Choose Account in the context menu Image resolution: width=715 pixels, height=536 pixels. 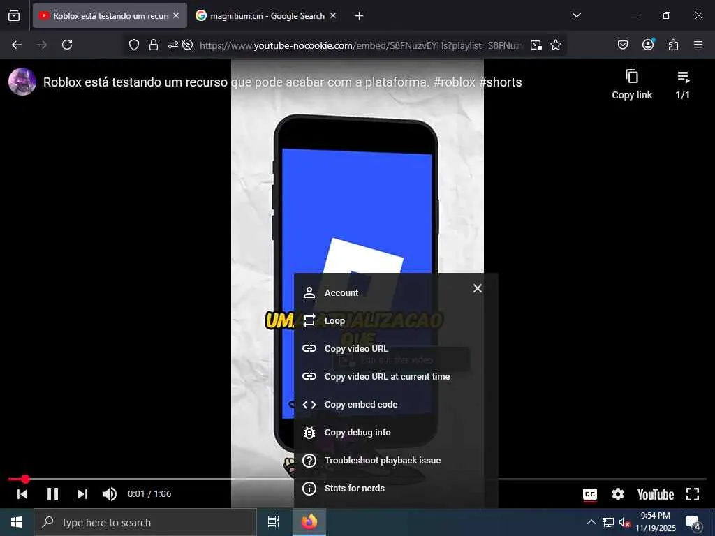point(396,292)
